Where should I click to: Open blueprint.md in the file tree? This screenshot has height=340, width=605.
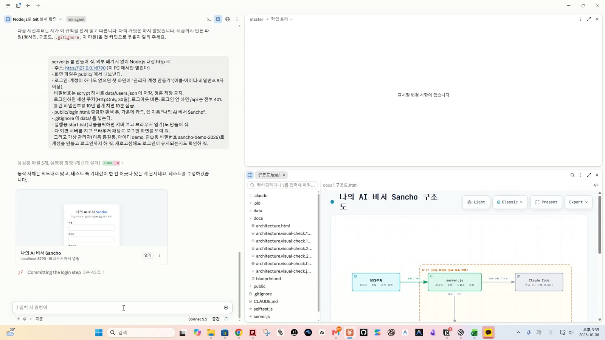pos(268,279)
